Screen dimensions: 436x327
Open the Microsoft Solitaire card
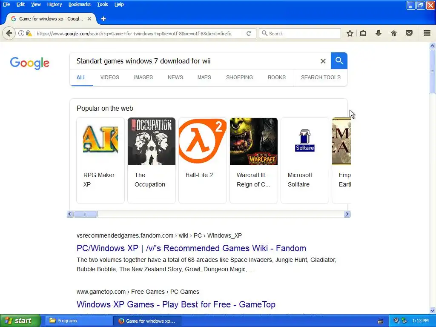point(305,161)
